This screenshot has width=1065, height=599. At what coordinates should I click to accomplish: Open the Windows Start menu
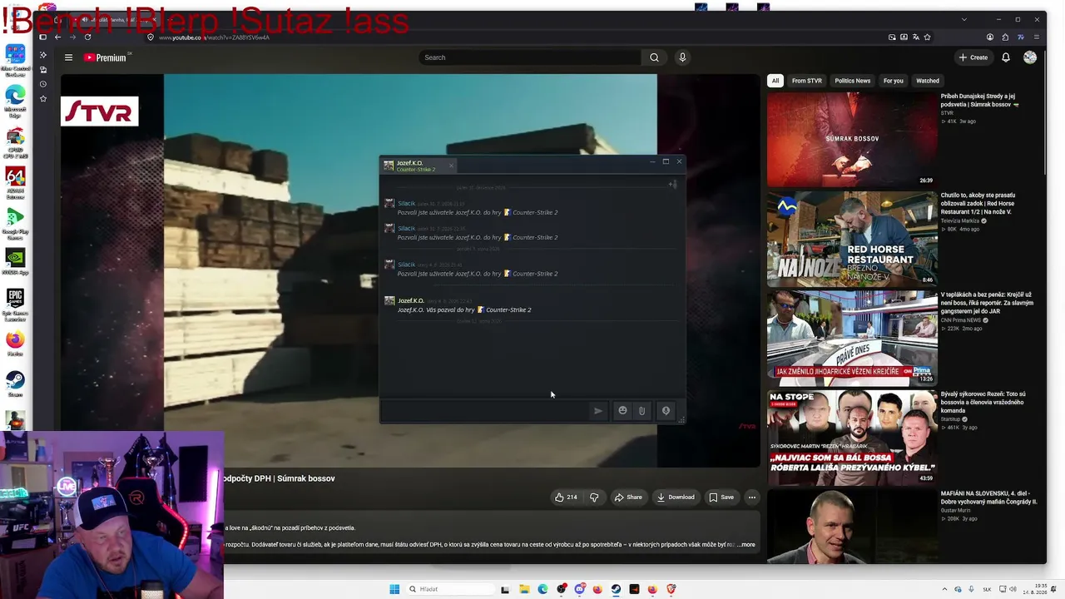click(x=394, y=589)
